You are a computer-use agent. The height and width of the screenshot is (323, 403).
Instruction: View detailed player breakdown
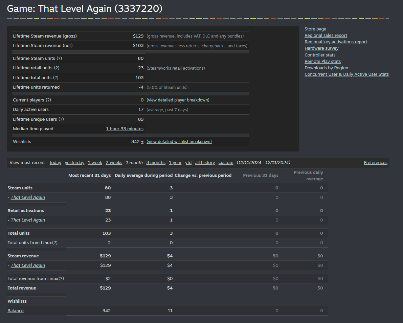click(178, 100)
